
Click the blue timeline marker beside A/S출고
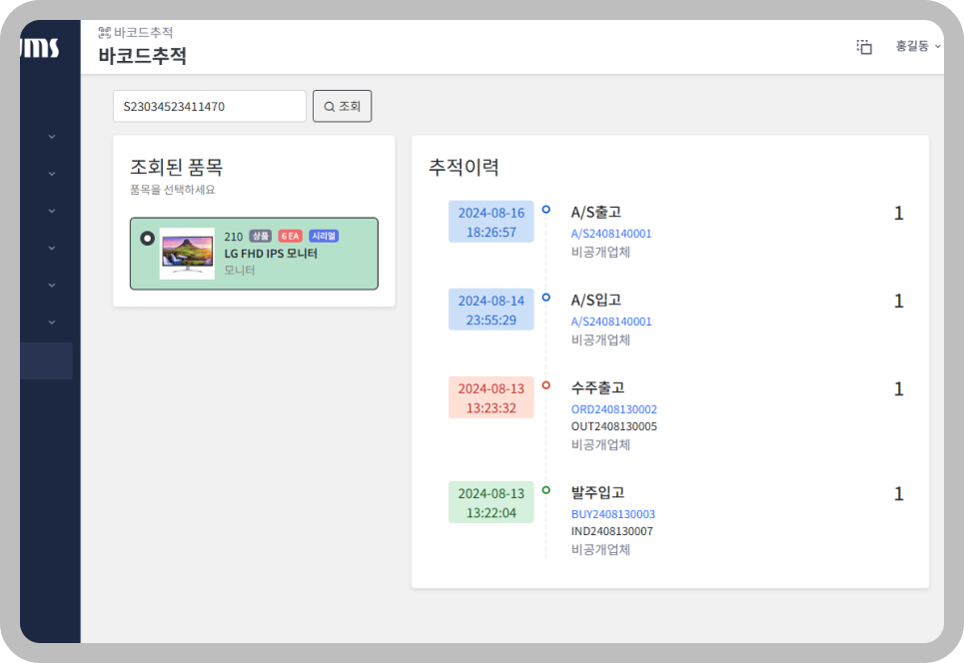(545, 207)
